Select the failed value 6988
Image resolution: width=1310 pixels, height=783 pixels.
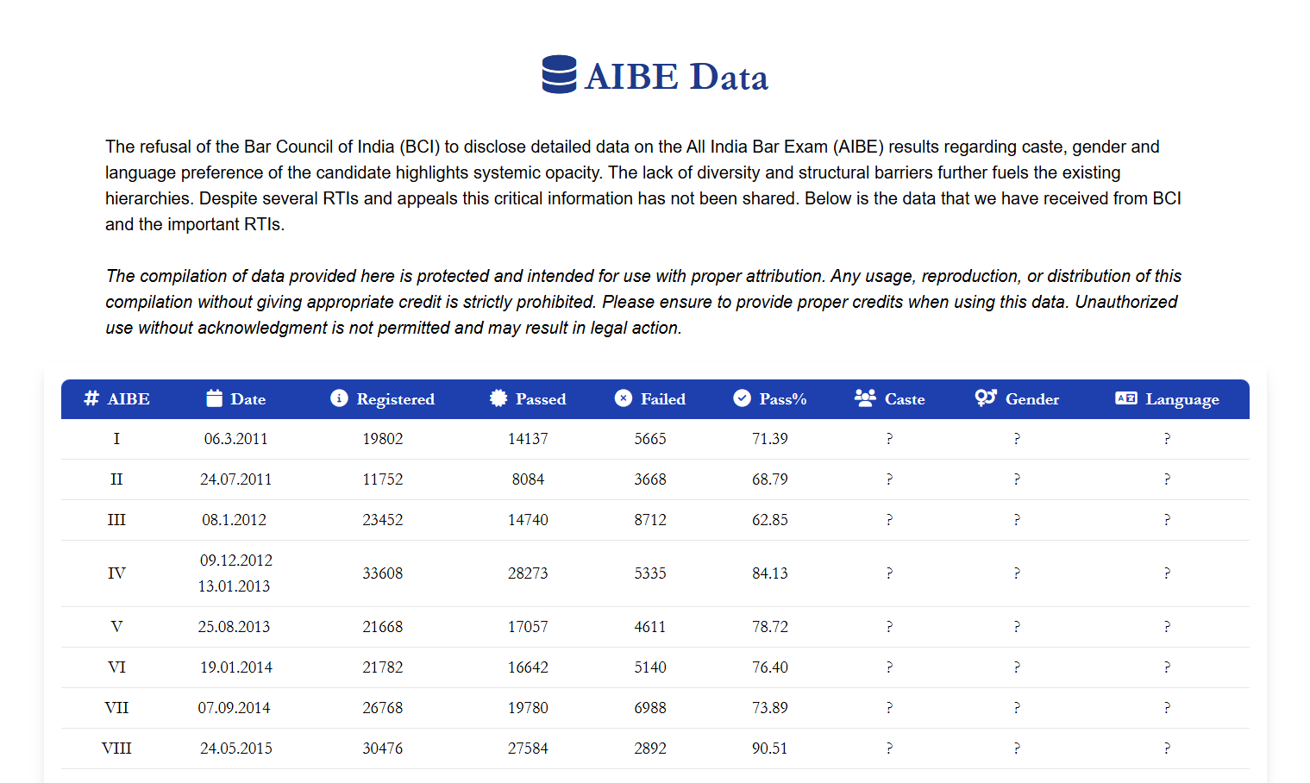650,708
